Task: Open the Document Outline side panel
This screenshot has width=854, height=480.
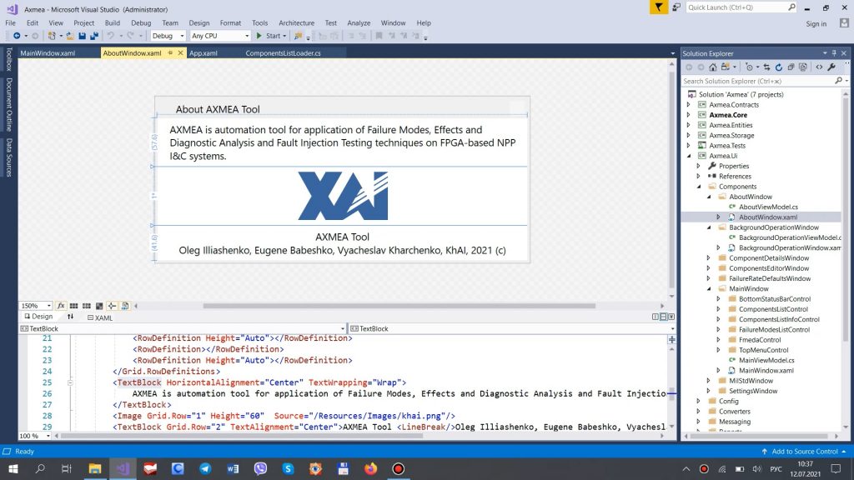Action: (x=9, y=104)
